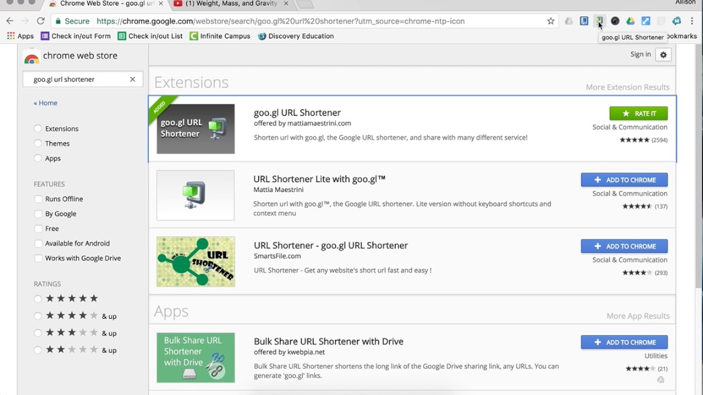The width and height of the screenshot is (703, 395).
Task: Open Discovery Education bookmark
Action: click(295, 36)
